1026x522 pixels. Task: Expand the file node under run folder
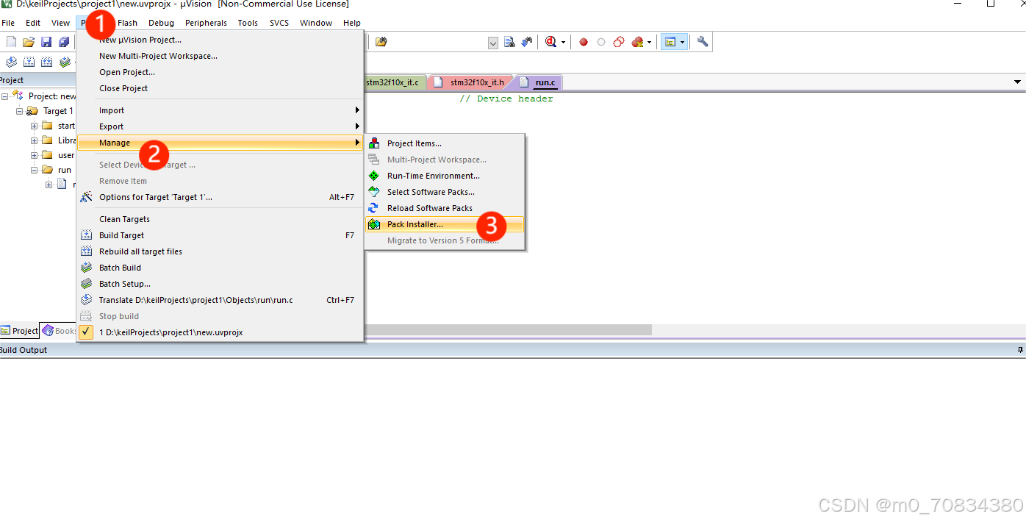click(49, 185)
